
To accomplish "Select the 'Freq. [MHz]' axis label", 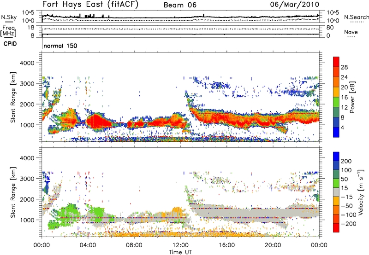I will pos(9,31).
